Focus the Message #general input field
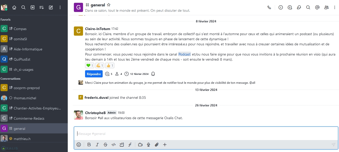 (x=204, y=134)
